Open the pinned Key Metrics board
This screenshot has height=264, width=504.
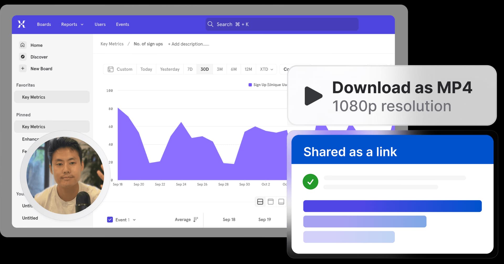point(33,126)
